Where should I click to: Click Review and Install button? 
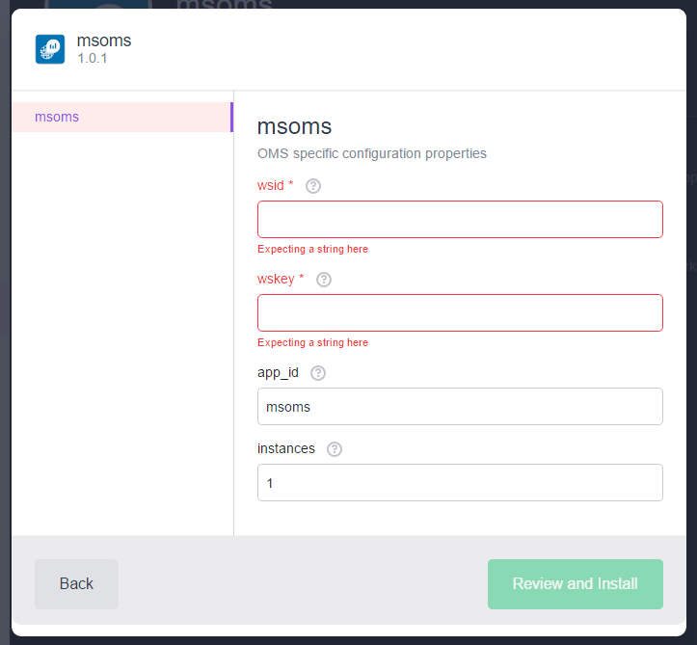click(x=576, y=583)
